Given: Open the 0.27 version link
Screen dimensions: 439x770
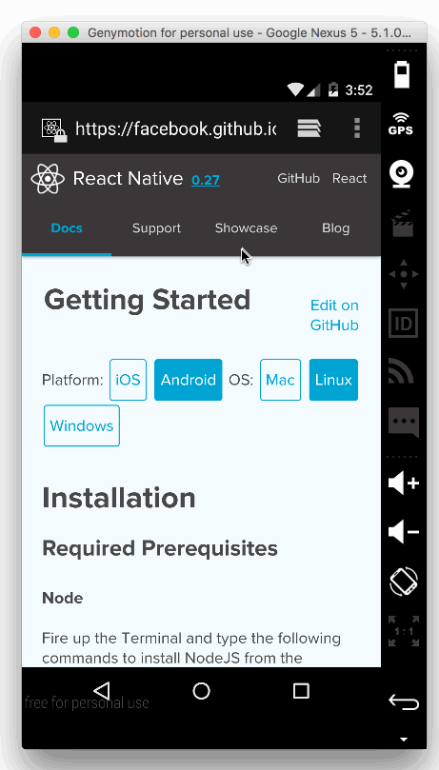Looking at the screenshot, I should tap(206, 180).
